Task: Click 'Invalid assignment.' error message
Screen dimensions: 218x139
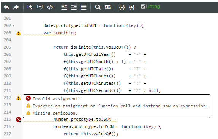Action: click(x=56, y=99)
